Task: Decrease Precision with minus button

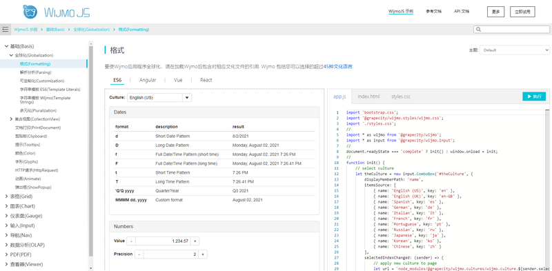Action: pyautogui.click(x=139, y=254)
